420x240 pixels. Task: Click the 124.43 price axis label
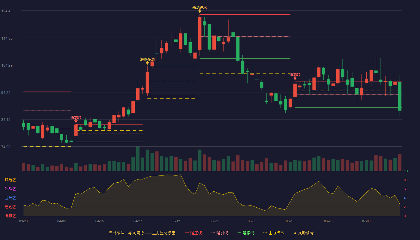(7, 11)
